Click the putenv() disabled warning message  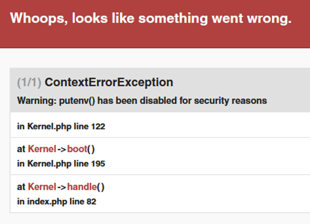click(142, 101)
